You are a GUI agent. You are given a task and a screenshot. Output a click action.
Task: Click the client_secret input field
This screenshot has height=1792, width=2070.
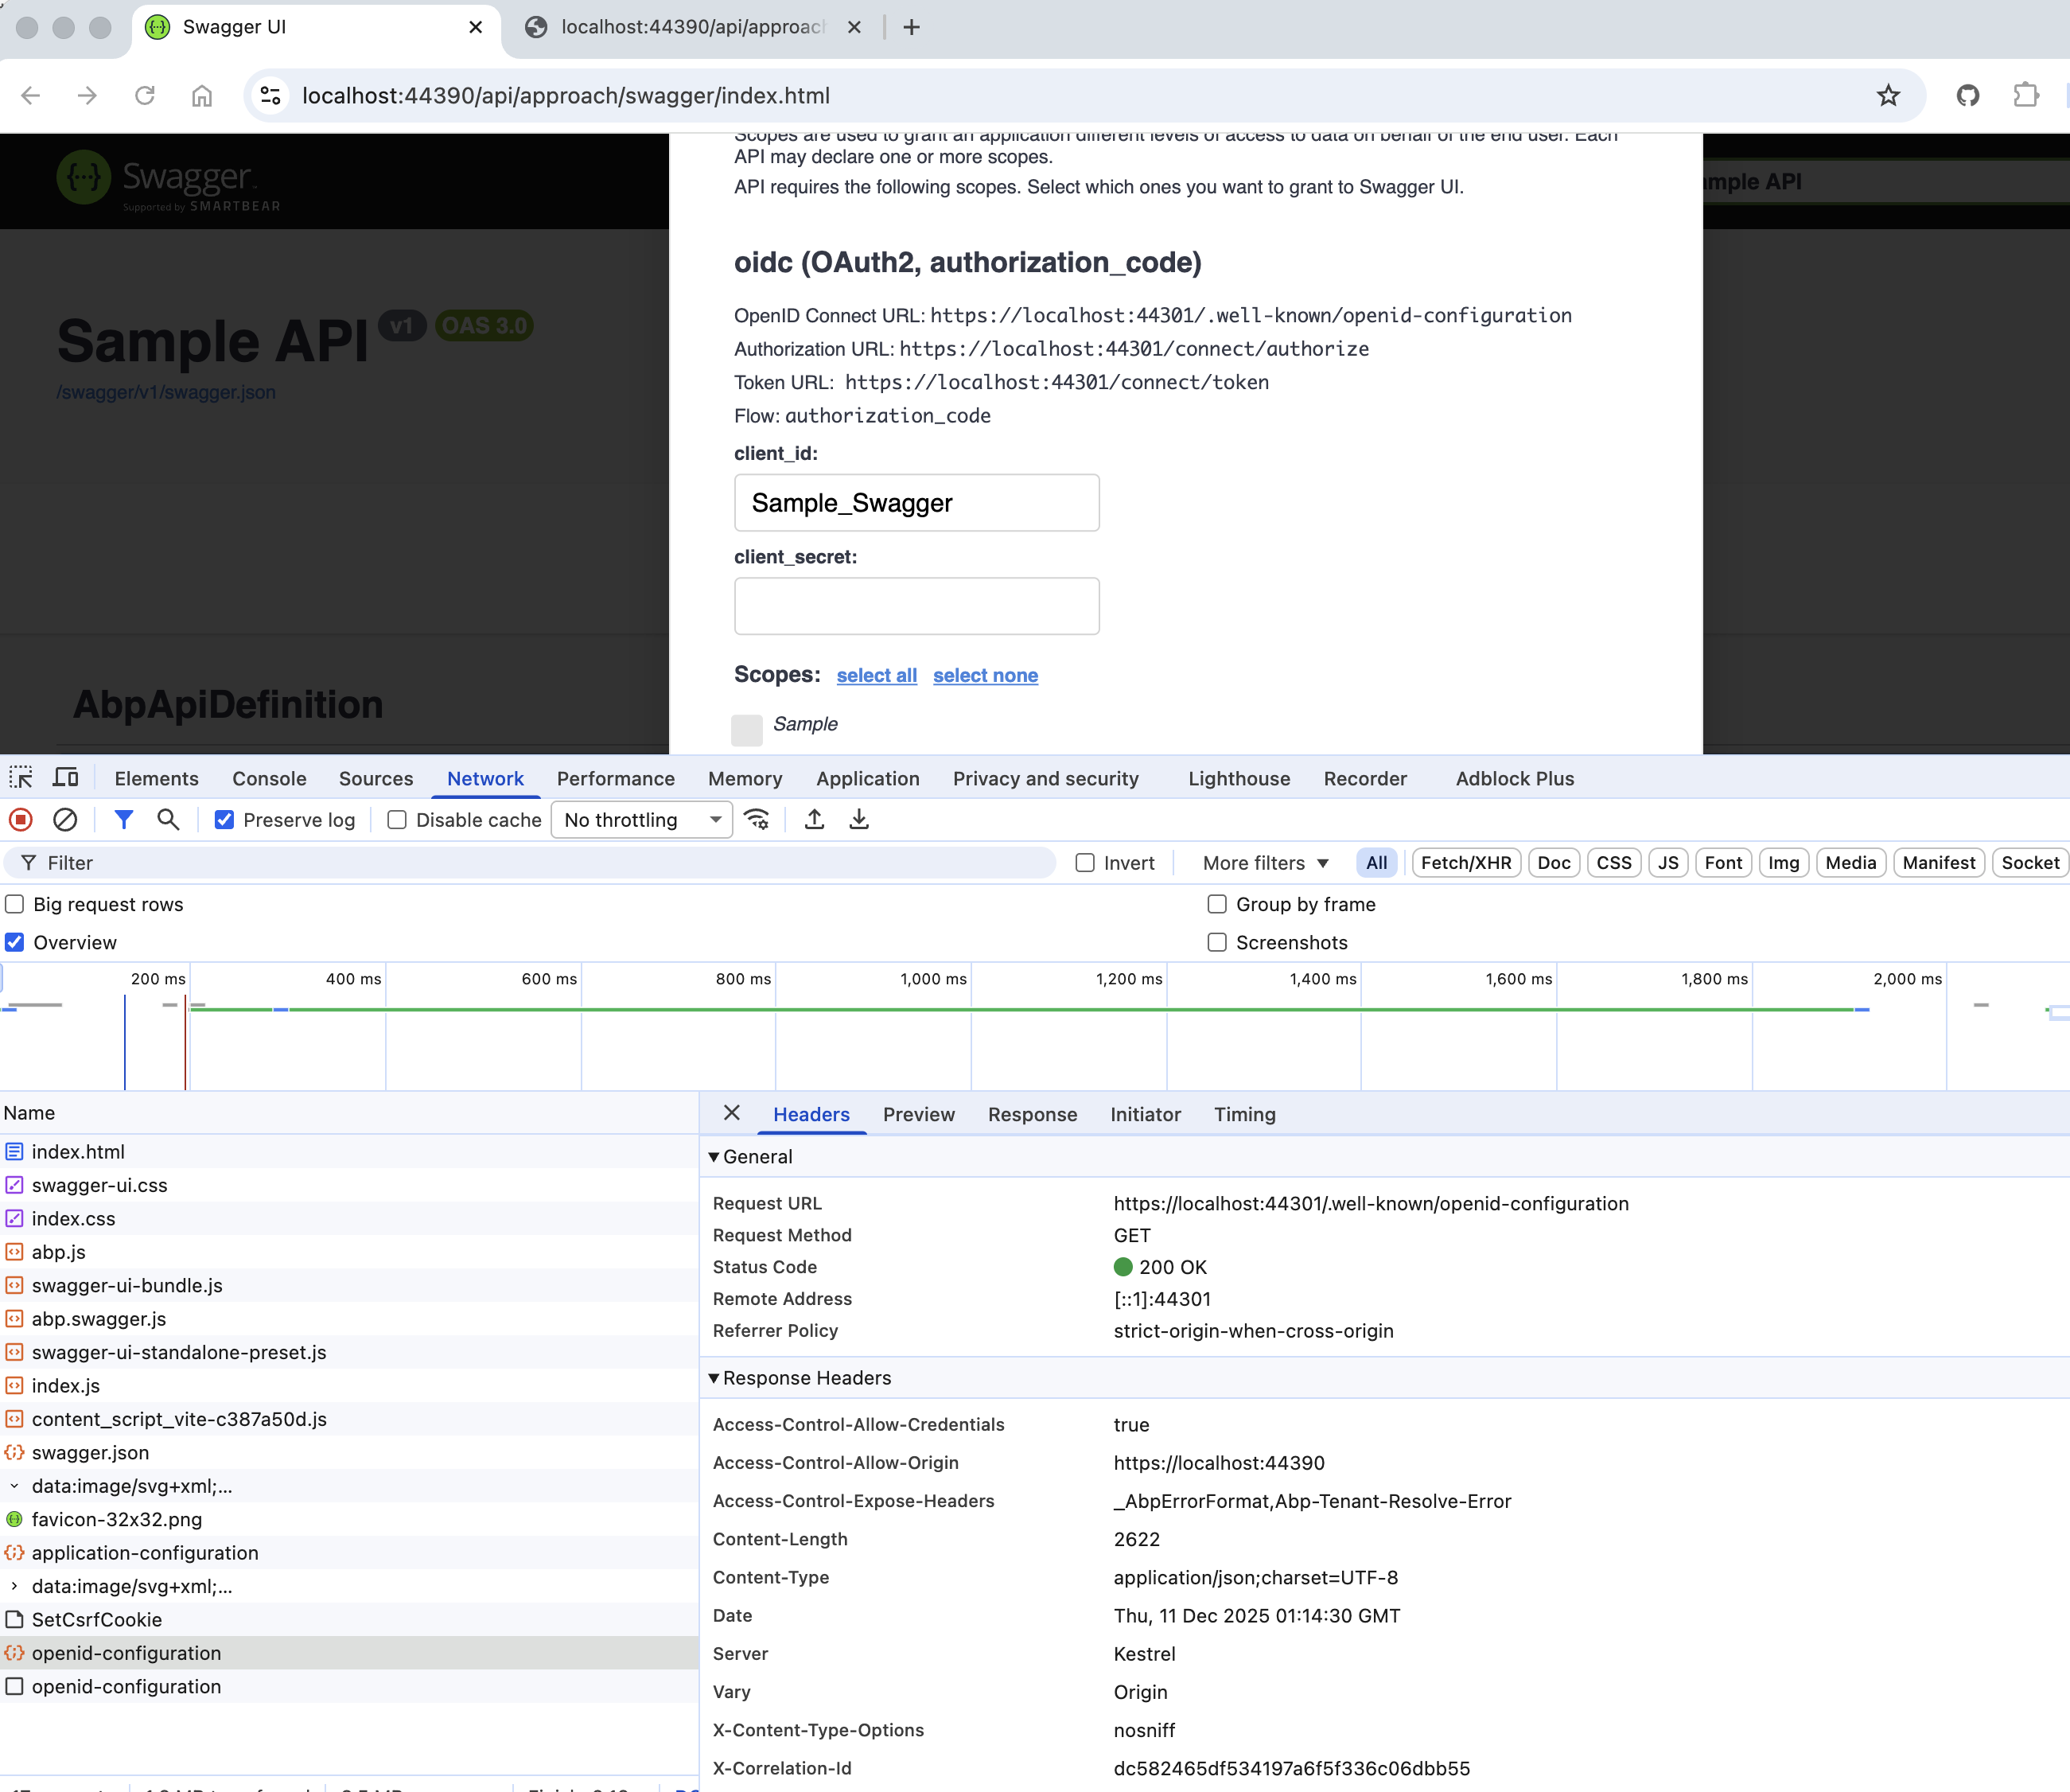(916, 606)
